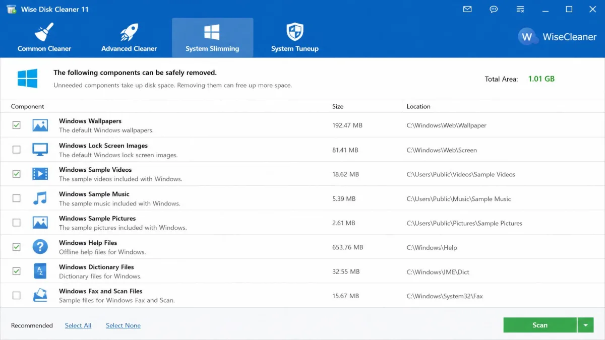The width and height of the screenshot is (605, 340).
Task: Click the 5.39 MB size value
Action: pos(344,199)
